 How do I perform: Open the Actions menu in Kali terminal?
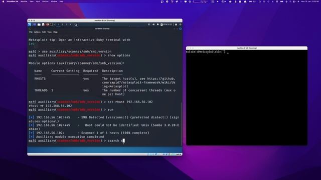click(x=37, y=32)
